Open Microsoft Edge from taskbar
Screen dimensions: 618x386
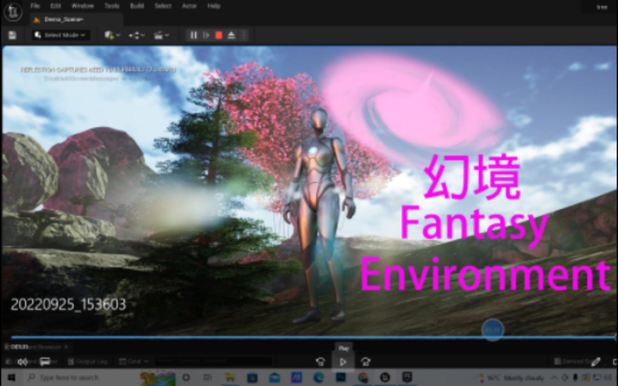[319, 377]
